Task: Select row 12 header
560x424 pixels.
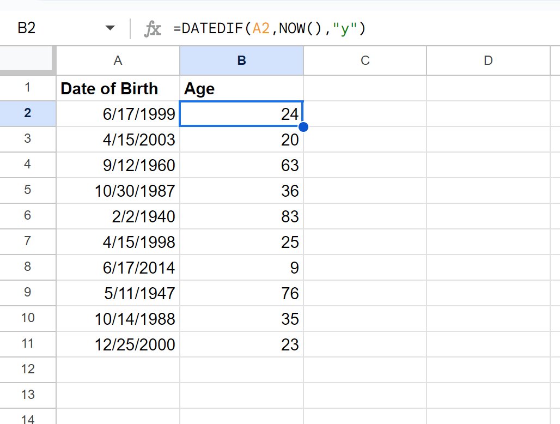Action: pyautogui.click(x=27, y=370)
